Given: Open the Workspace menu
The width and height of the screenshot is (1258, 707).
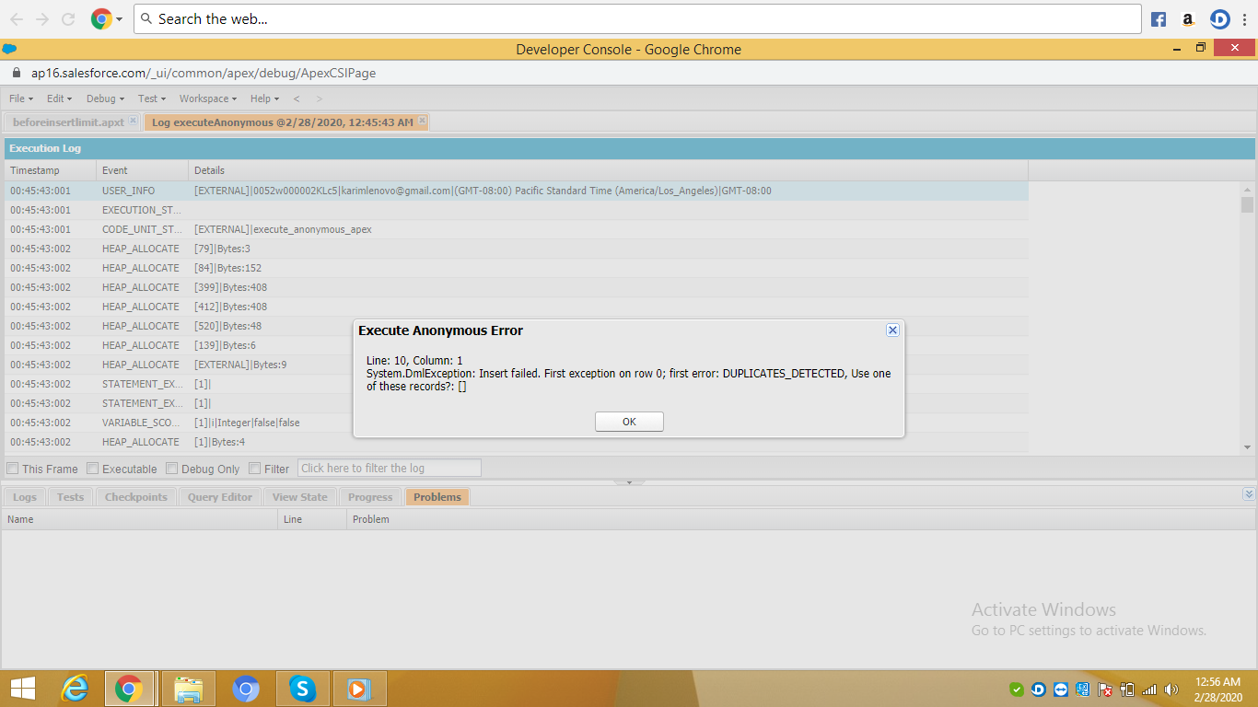Looking at the screenshot, I should (208, 99).
